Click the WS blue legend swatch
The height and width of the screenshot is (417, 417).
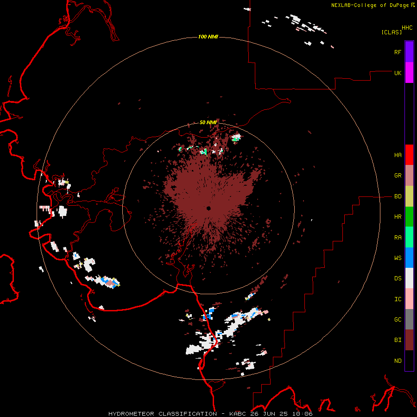(409, 258)
